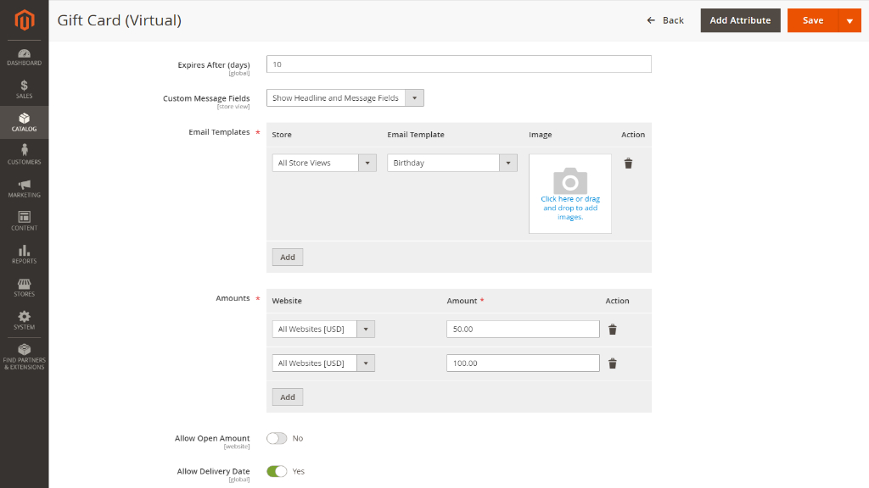Click the Add Attribute button

[740, 20]
